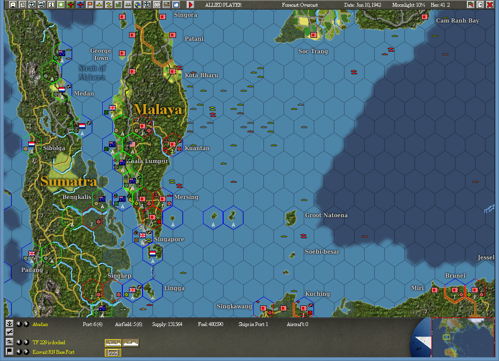Open the intelligence screen face icon
499x361 pixels.
coord(32,5)
